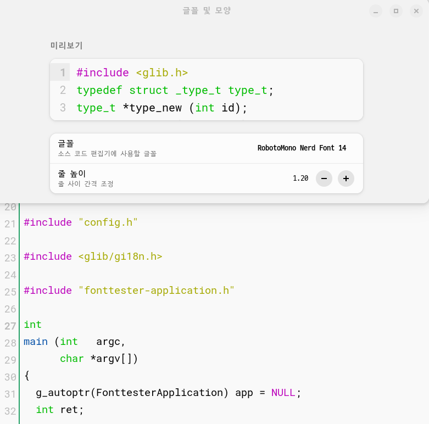Screen dimensions: 429x424
Task: Click the 줄 사이 간격 조정 subtitle
Action: coord(86,183)
